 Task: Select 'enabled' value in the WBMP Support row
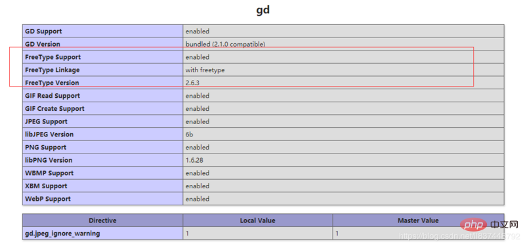point(198,173)
